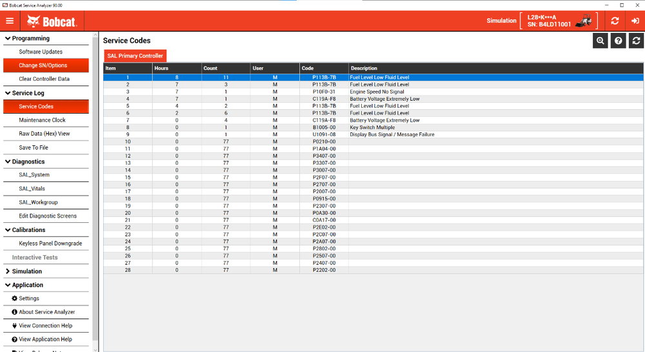
Task: Click the loader machine image in header
Action: (x=584, y=21)
